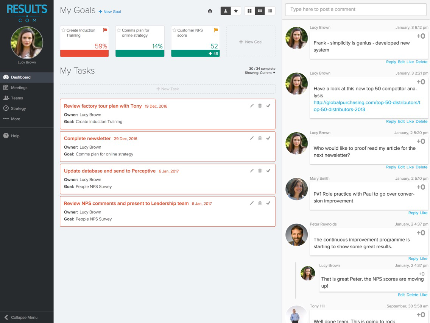The height and width of the screenshot is (323, 430).
Task: Click the + New Goal link beside My Goals
Action: click(110, 11)
